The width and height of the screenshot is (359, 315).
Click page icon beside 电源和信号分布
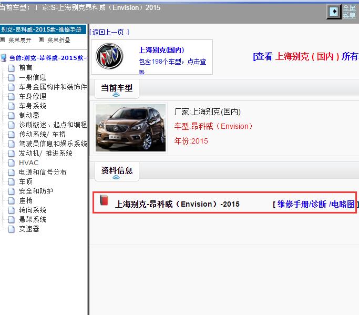click(x=12, y=172)
